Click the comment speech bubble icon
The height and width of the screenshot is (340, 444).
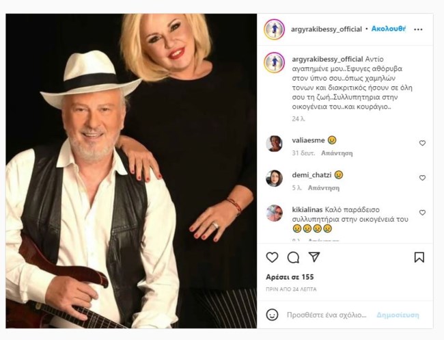(x=293, y=257)
